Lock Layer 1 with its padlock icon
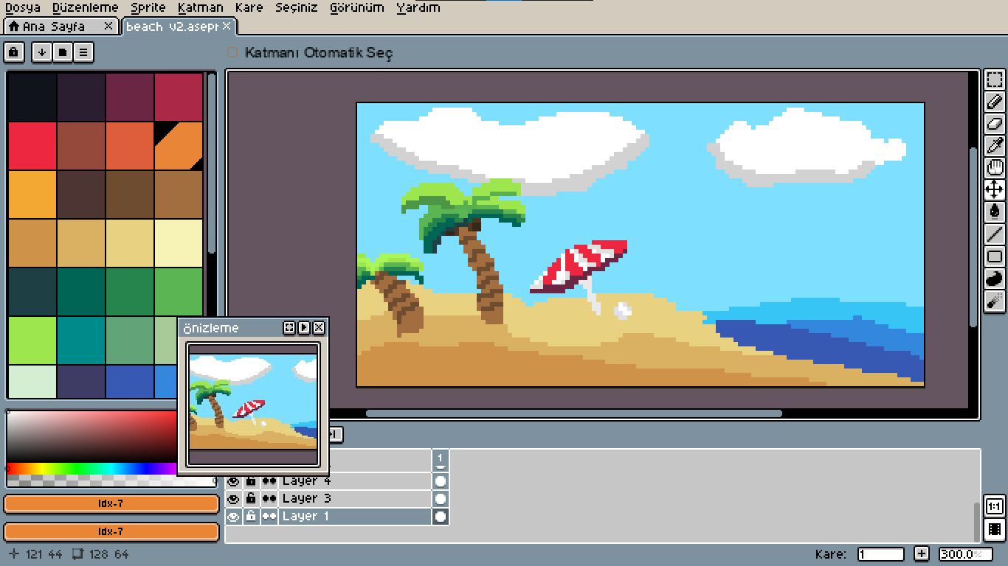Image resolution: width=1008 pixels, height=566 pixels. point(251,517)
